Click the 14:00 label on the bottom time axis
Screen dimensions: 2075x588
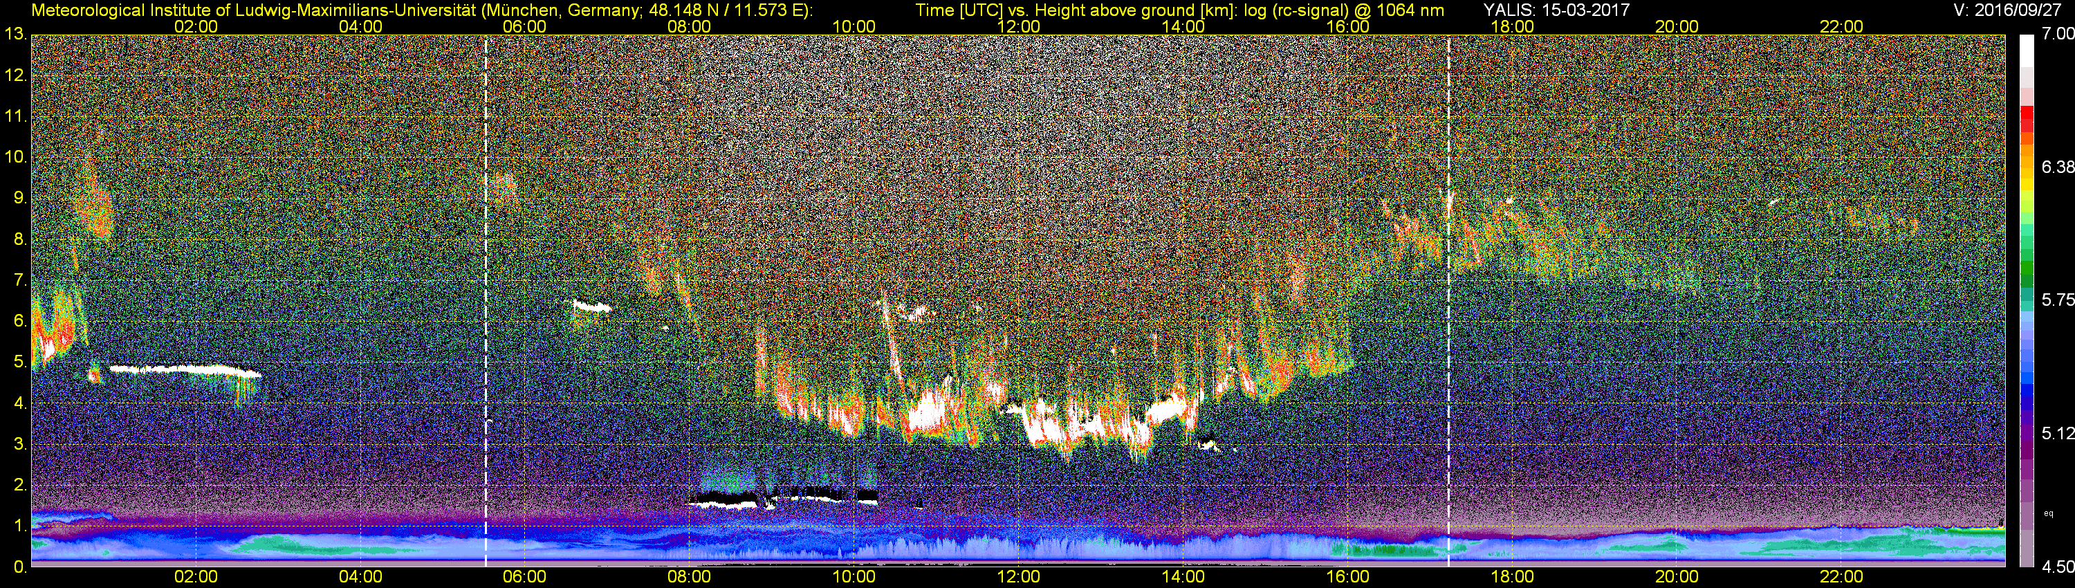1183,578
